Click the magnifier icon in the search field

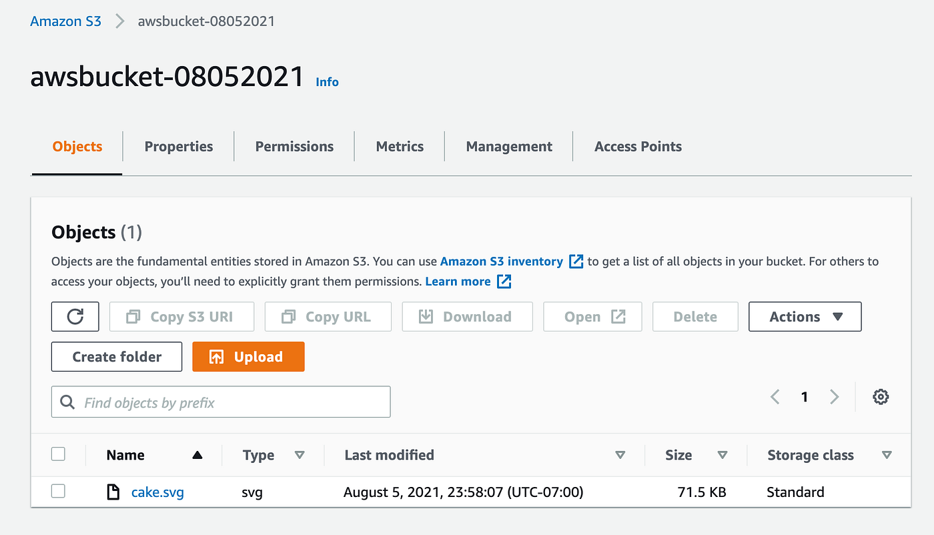[x=67, y=402]
